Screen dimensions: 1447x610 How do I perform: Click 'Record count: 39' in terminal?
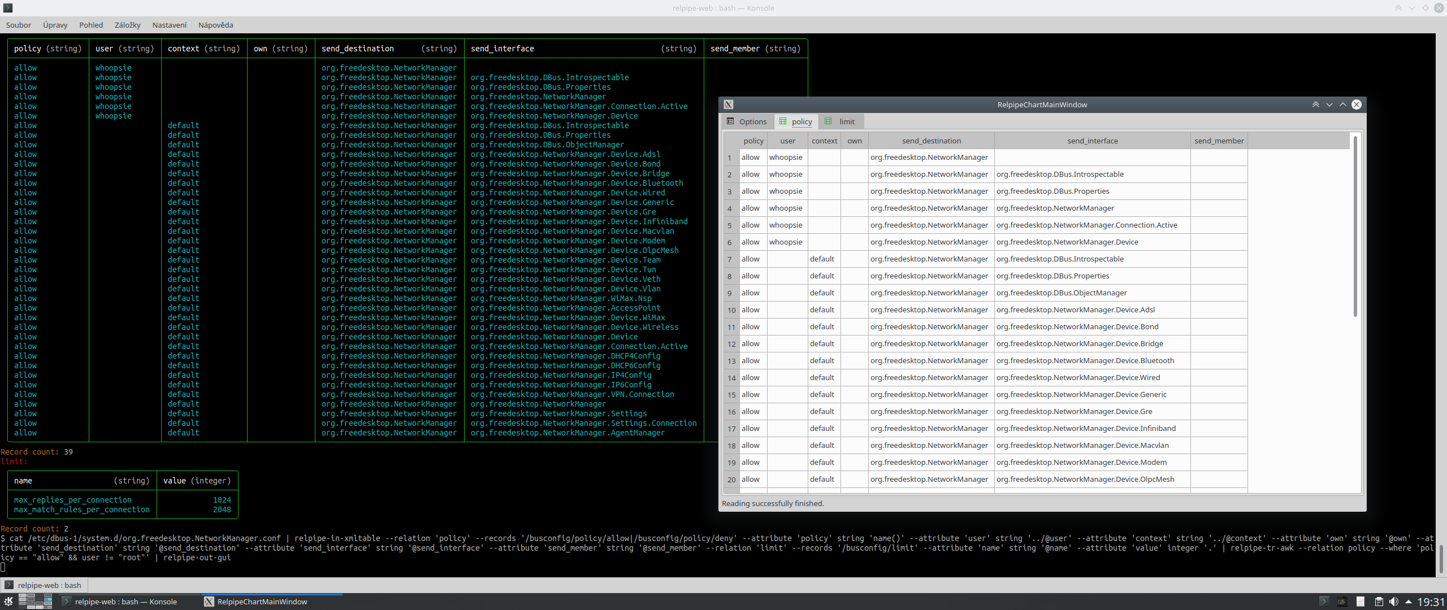click(x=37, y=452)
